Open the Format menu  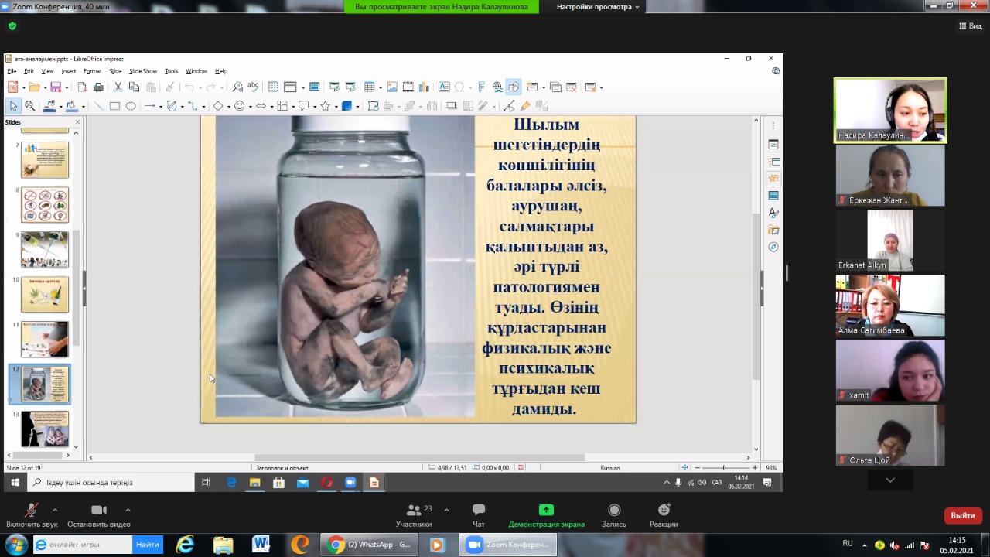92,71
